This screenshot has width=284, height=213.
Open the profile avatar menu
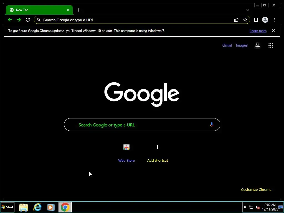265,20
